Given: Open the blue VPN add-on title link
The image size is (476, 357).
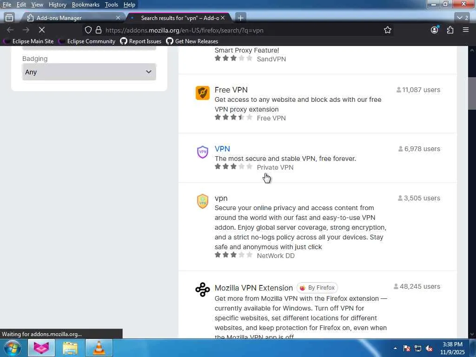Looking at the screenshot, I should click(x=222, y=149).
